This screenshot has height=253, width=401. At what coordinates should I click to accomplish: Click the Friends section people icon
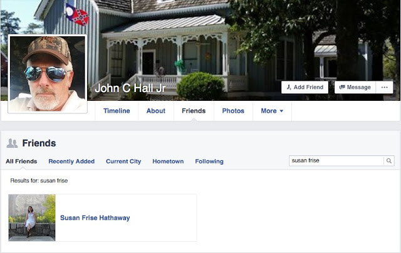(x=12, y=143)
